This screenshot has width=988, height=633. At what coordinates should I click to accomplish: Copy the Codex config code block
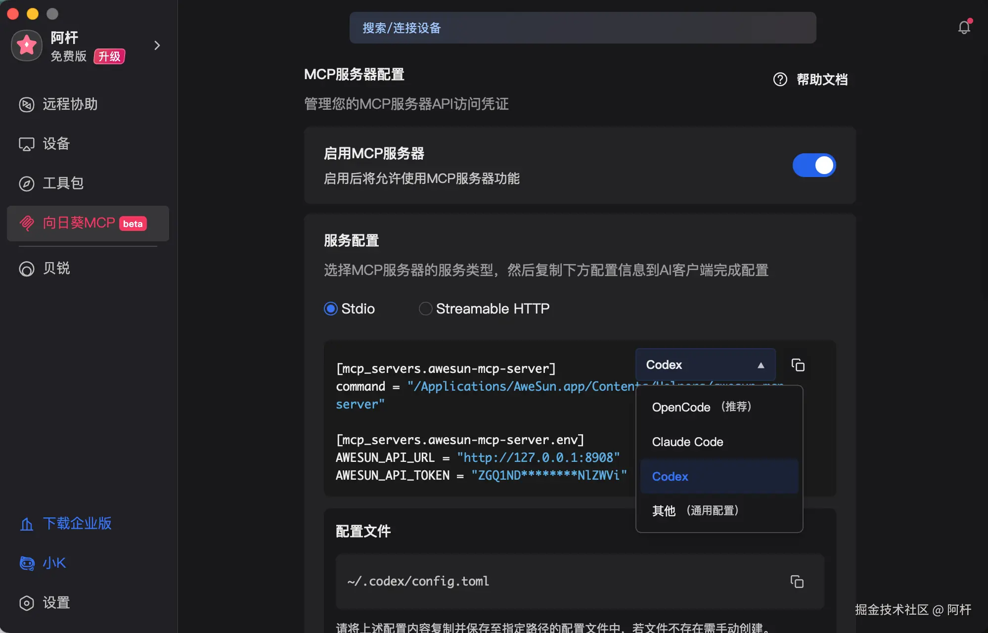point(798,365)
